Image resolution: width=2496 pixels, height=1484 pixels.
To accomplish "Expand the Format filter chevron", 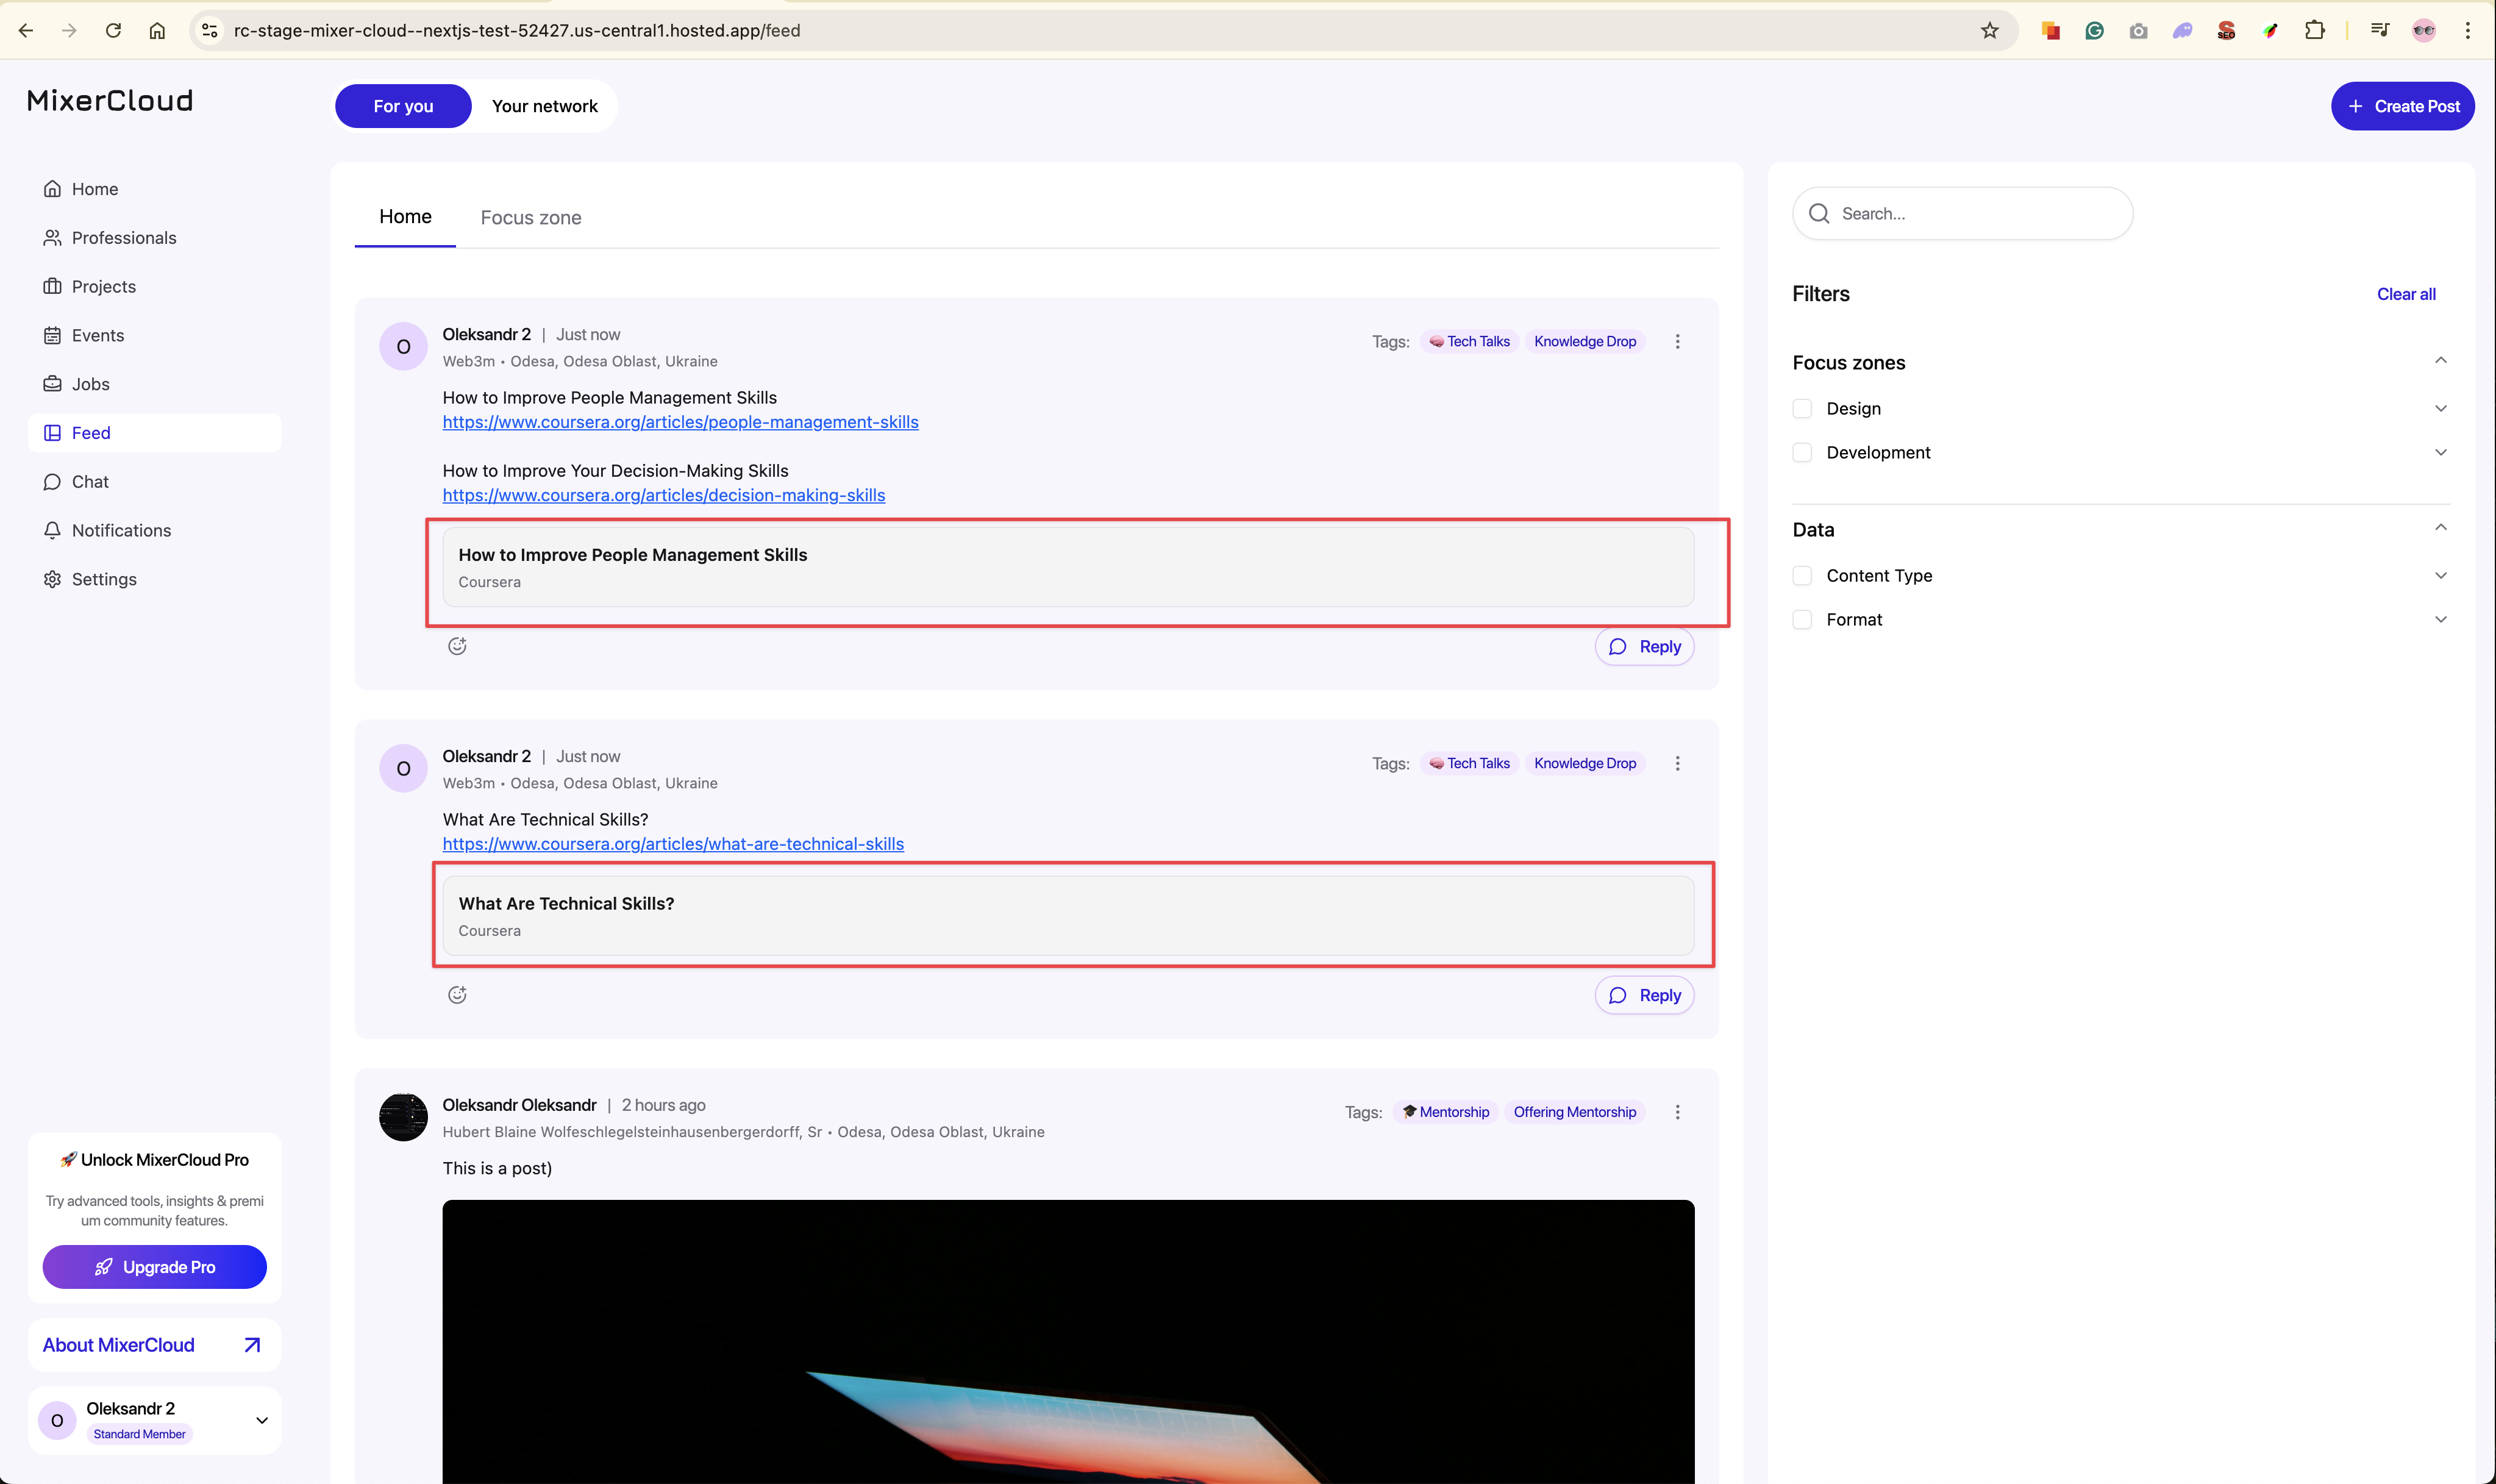I will [2440, 619].
